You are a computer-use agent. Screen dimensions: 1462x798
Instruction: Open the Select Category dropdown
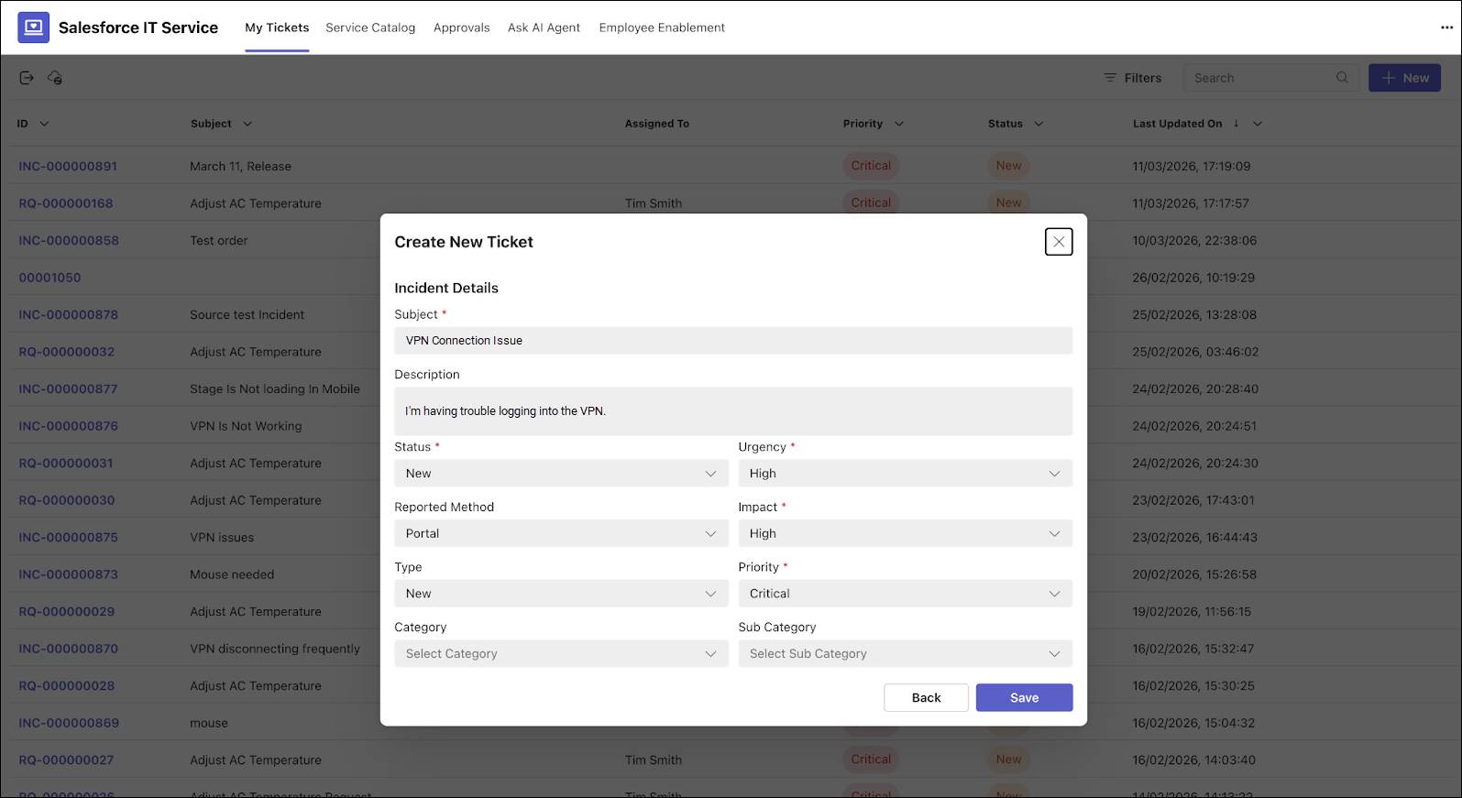561,653
